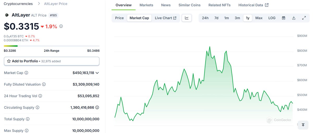Select the Market Cap chart view
Image resolution: width=313 pixels, height=133 pixels.
[x=139, y=18]
